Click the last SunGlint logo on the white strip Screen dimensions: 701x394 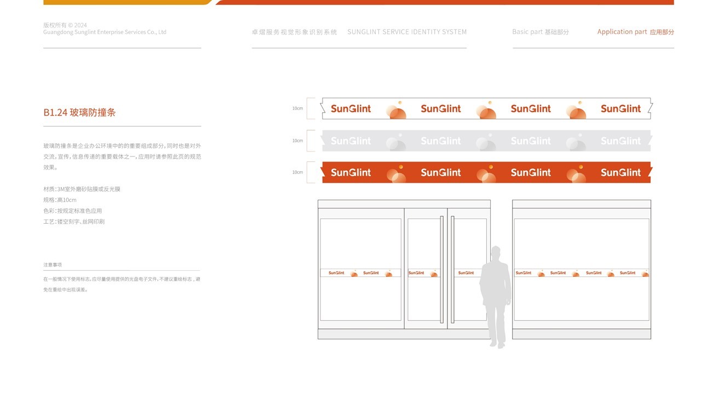[620, 109]
